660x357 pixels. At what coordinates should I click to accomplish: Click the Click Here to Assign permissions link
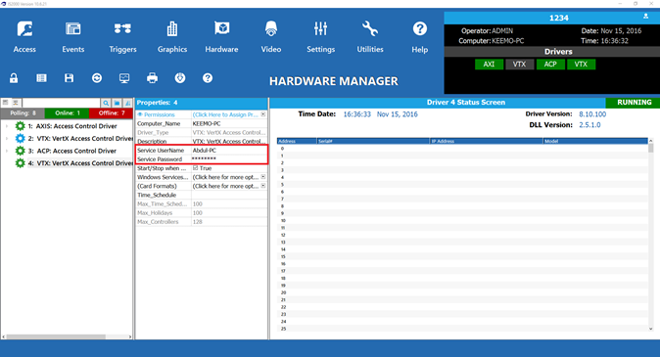(225, 114)
